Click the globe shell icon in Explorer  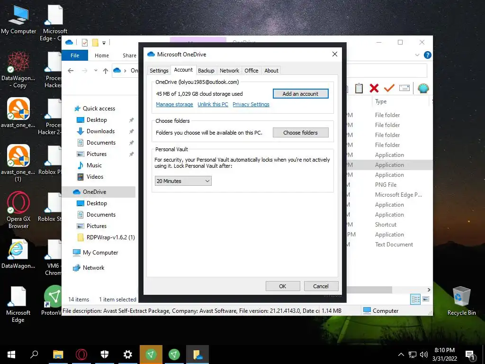pyautogui.click(x=423, y=88)
